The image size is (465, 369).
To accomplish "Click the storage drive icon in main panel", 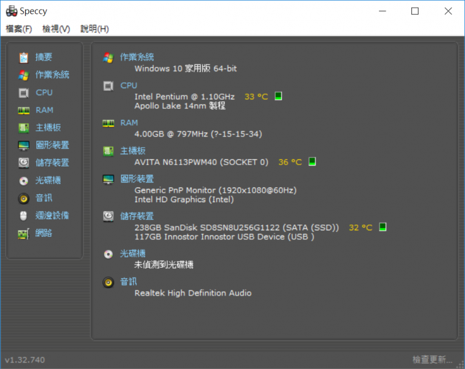I will pos(108,217).
